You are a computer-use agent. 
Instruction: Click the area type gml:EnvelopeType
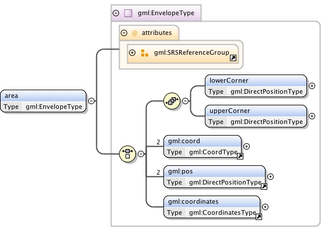tap(54, 107)
